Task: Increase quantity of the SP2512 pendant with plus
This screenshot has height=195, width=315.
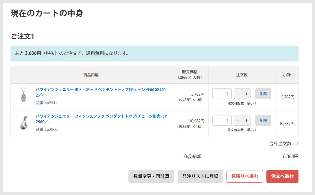Action: point(246,94)
